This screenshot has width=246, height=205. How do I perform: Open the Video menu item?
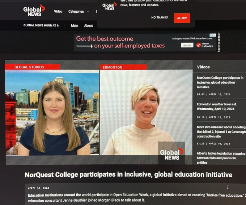coord(58,12)
